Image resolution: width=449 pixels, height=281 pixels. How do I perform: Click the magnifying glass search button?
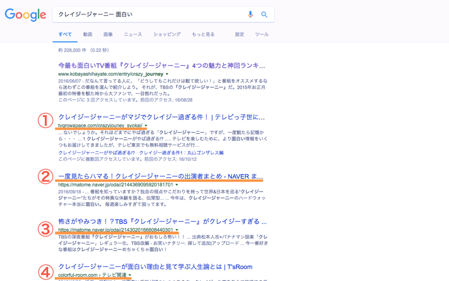point(264,14)
